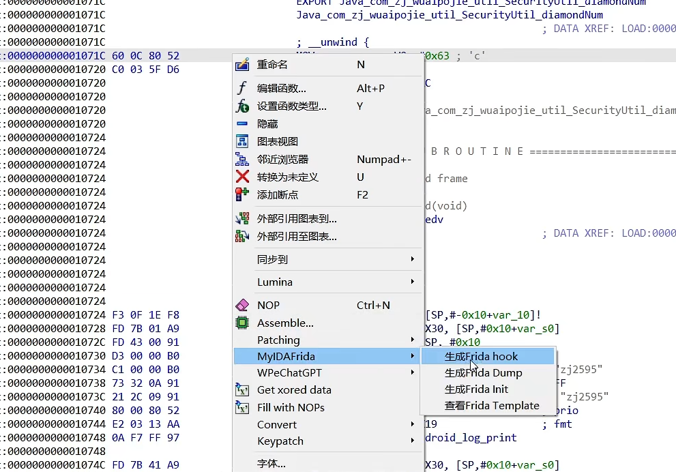
Task: Select 查看Frida Template submenu item
Action: pos(488,406)
